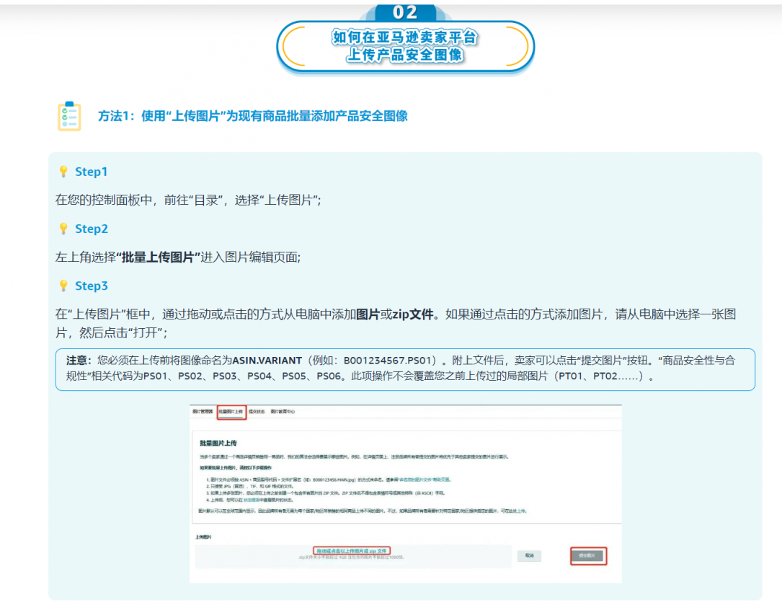Click the lightbulb icon next to Step2
Image resolution: width=782 pixels, height=613 pixels.
tap(63, 229)
